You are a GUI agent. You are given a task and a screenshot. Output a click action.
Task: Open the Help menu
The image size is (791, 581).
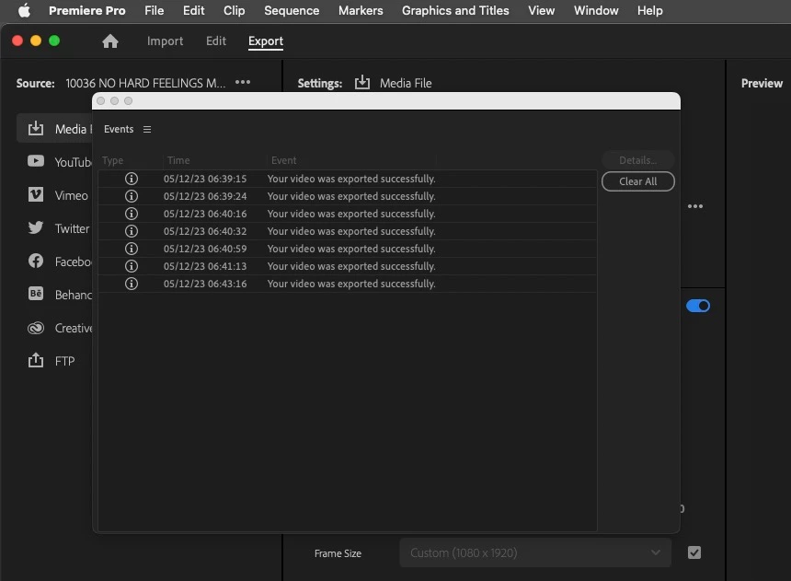(x=649, y=11)
